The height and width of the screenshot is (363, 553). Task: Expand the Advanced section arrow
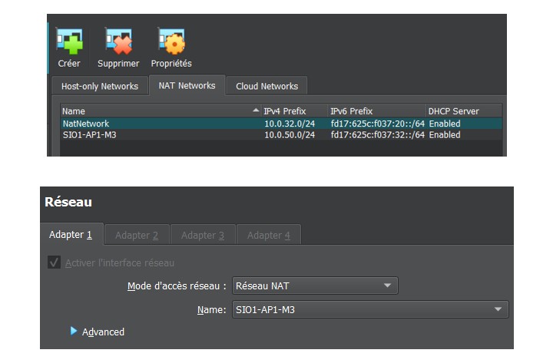(74, 331)
